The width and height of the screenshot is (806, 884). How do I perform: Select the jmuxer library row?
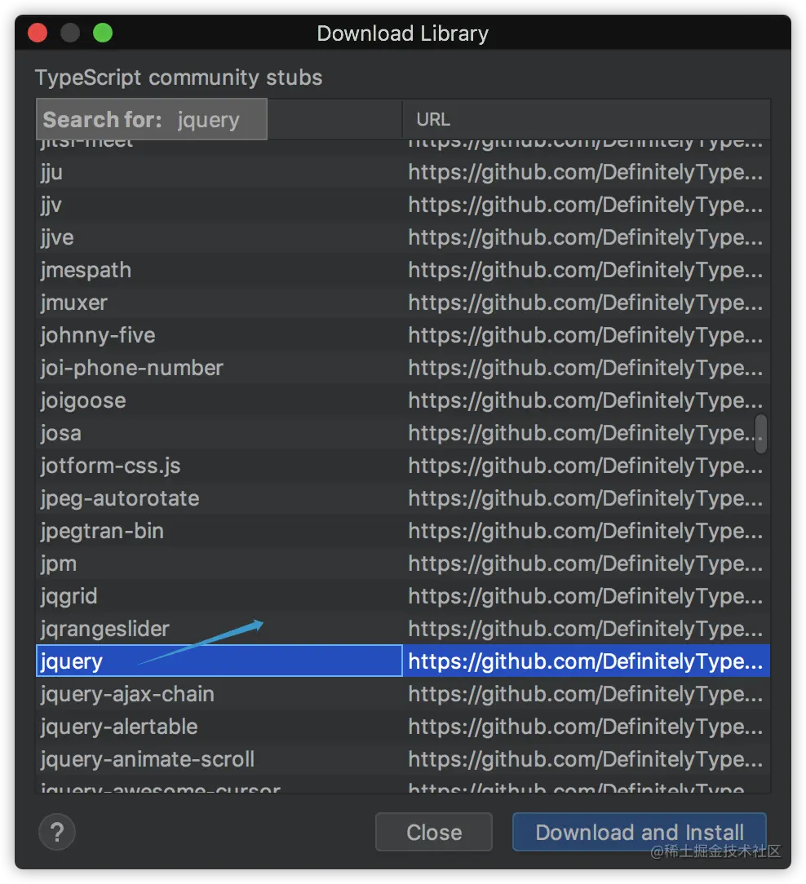(x=403, y=303)
